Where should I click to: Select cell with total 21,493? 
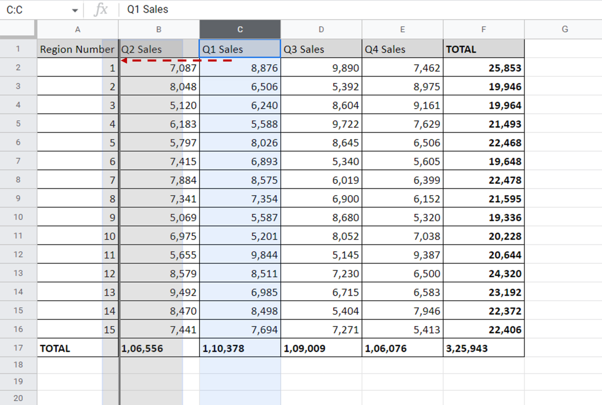484,123
